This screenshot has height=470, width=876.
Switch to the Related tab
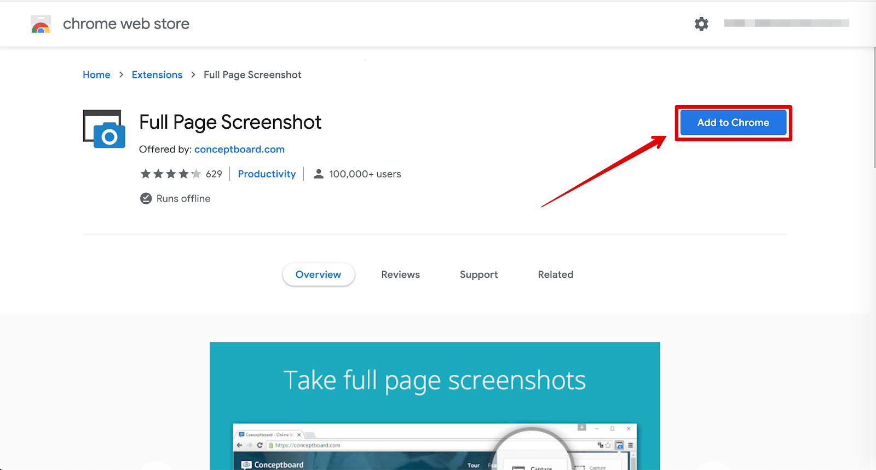coord(556,274)
